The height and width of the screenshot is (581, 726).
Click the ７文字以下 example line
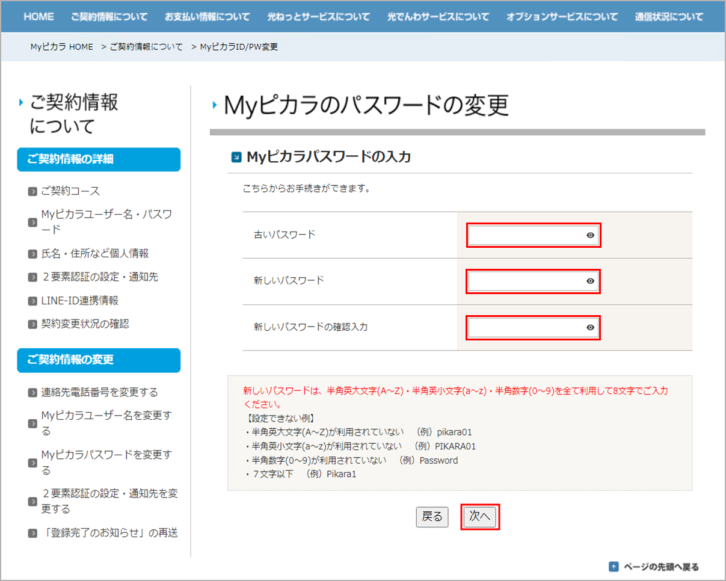[300, 475]
